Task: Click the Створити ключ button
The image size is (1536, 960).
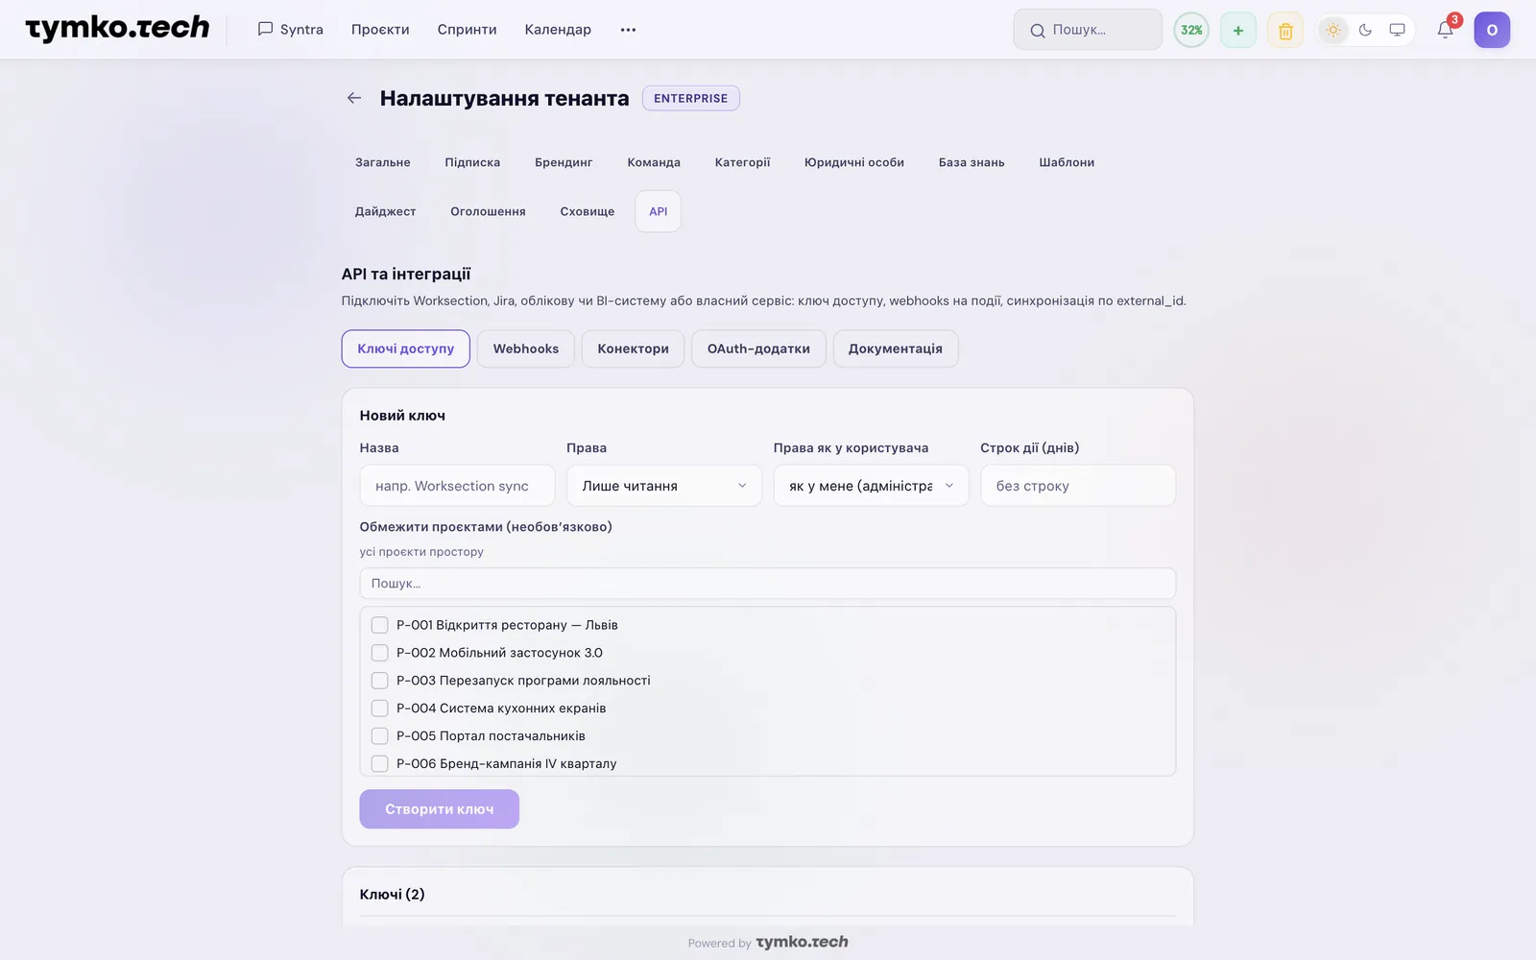Action: pyautogui.click(x=440, y=809)
